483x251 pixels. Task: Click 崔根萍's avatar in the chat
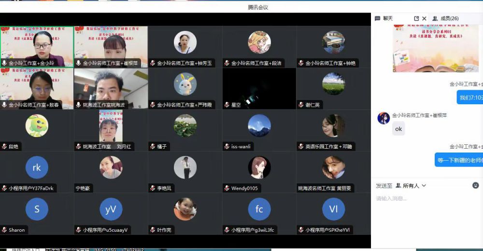click(x=384, y=118)
